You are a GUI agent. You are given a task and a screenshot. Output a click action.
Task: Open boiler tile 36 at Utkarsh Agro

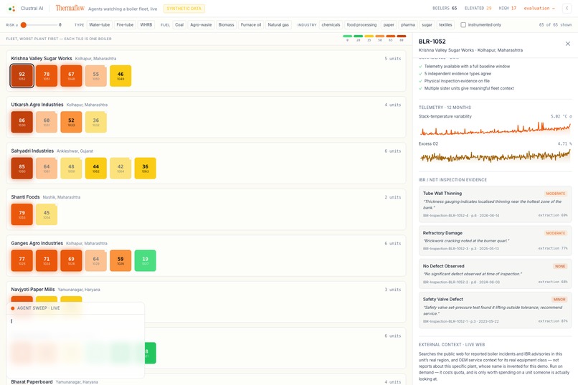pyautogui.click(x=96, y=122)
